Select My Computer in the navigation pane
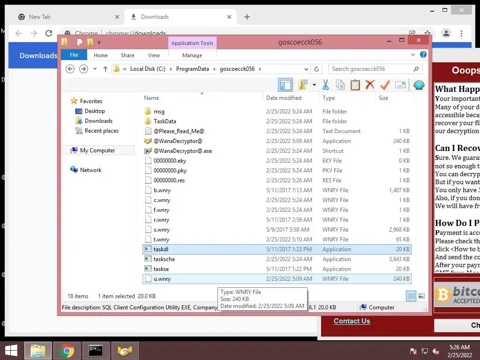Screen dimensions: 480x360 pos(97,150)
